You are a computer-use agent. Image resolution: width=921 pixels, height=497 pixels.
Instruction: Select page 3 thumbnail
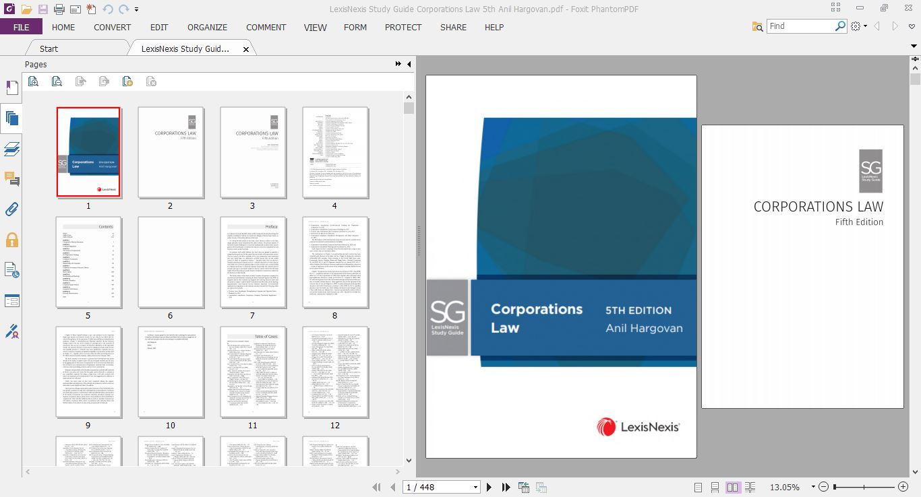(x=253, y=152)
